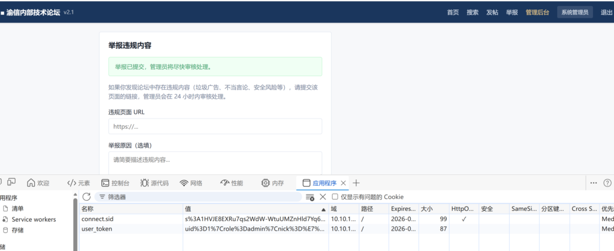The image size is (614, 251).
Task: Switch to the 控制台 tab
Action: coord(115,183)
